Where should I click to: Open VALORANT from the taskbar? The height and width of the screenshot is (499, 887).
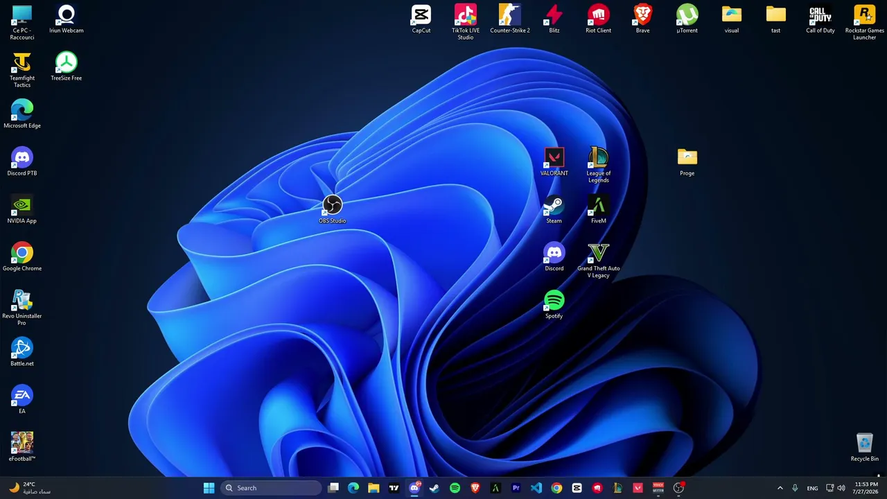pyautogui.click(x=638, y=488)
